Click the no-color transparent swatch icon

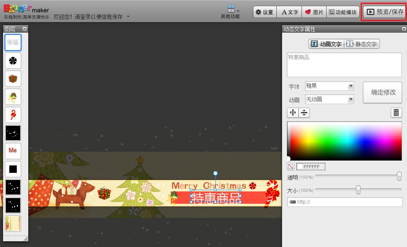point(291,167)
